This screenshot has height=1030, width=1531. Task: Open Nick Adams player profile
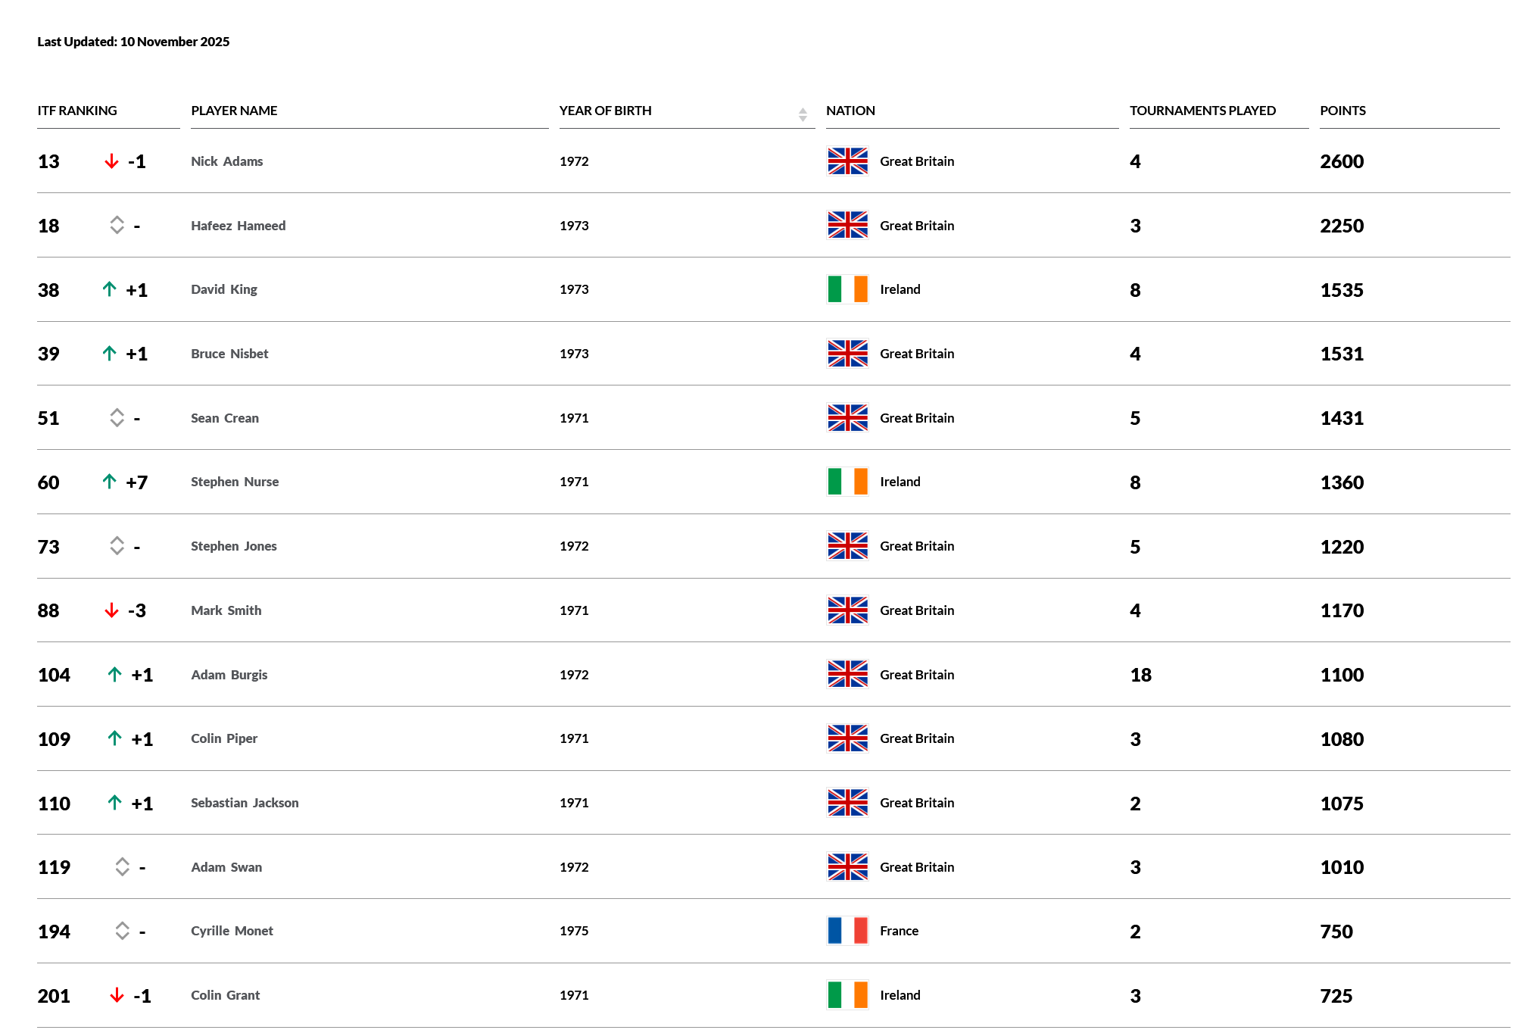(226, 161)
